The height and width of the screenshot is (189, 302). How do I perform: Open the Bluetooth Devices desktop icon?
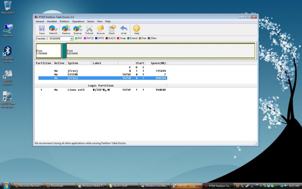tap(8, 54)
